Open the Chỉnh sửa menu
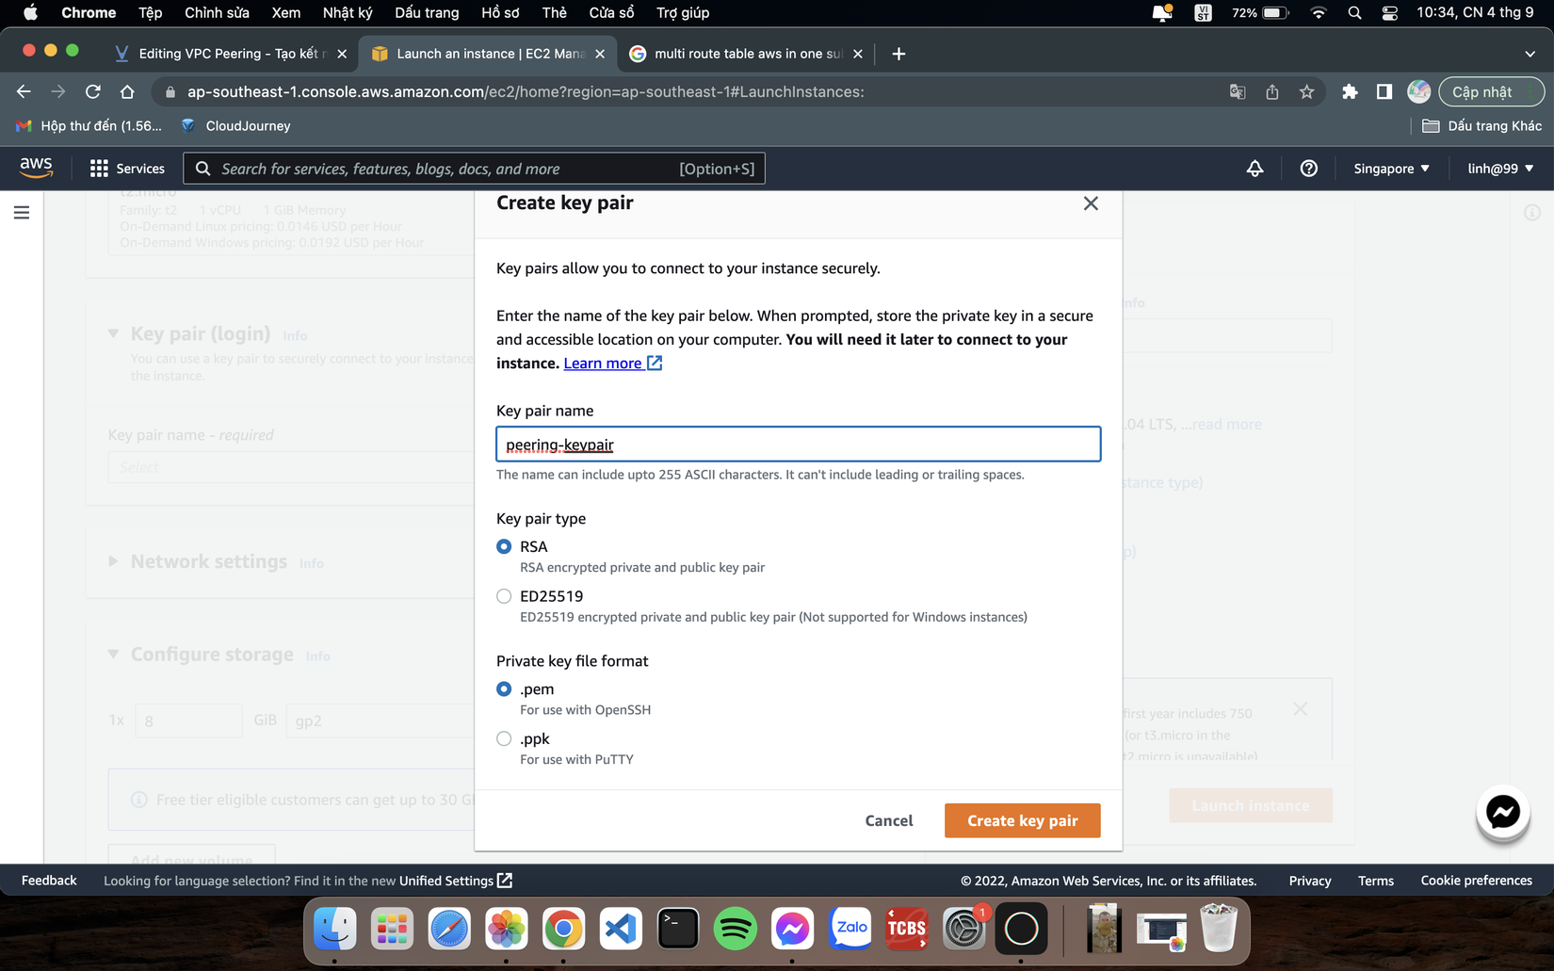 point(217,12)
